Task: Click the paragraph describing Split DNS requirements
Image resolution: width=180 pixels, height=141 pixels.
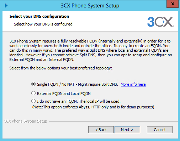Action: pyautogui.click(x=91, y=50)
